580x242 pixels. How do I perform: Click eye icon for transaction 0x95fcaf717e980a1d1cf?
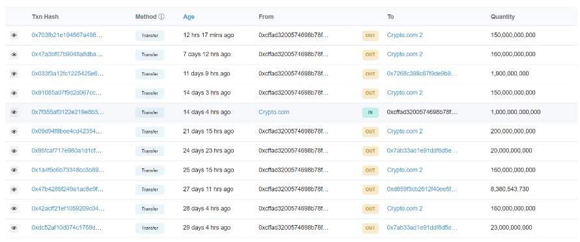14,151
